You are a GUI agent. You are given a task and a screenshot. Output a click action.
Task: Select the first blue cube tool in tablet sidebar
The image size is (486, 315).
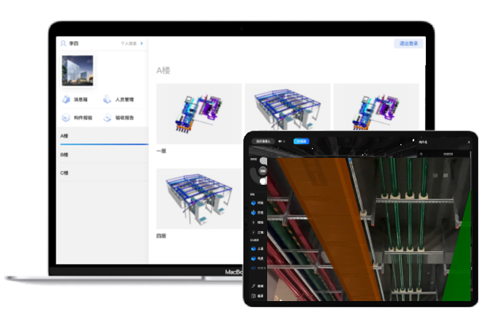click(x=254, y=202)
